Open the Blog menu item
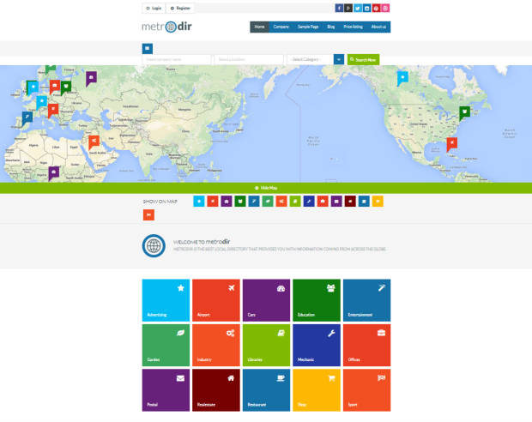The width and height of the screenshot is (532, 422). 331,27
